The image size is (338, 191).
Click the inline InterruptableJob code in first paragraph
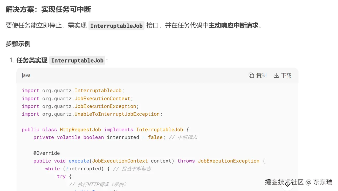click(x=116, y=26)
